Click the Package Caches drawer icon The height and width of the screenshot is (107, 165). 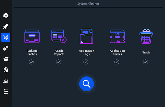tap(32, 36)
